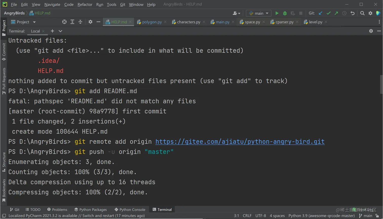Viewport: 383px width, 219px height.
Task: Toggle the Commit tool window on the left stripe
Action: point(4,52)
